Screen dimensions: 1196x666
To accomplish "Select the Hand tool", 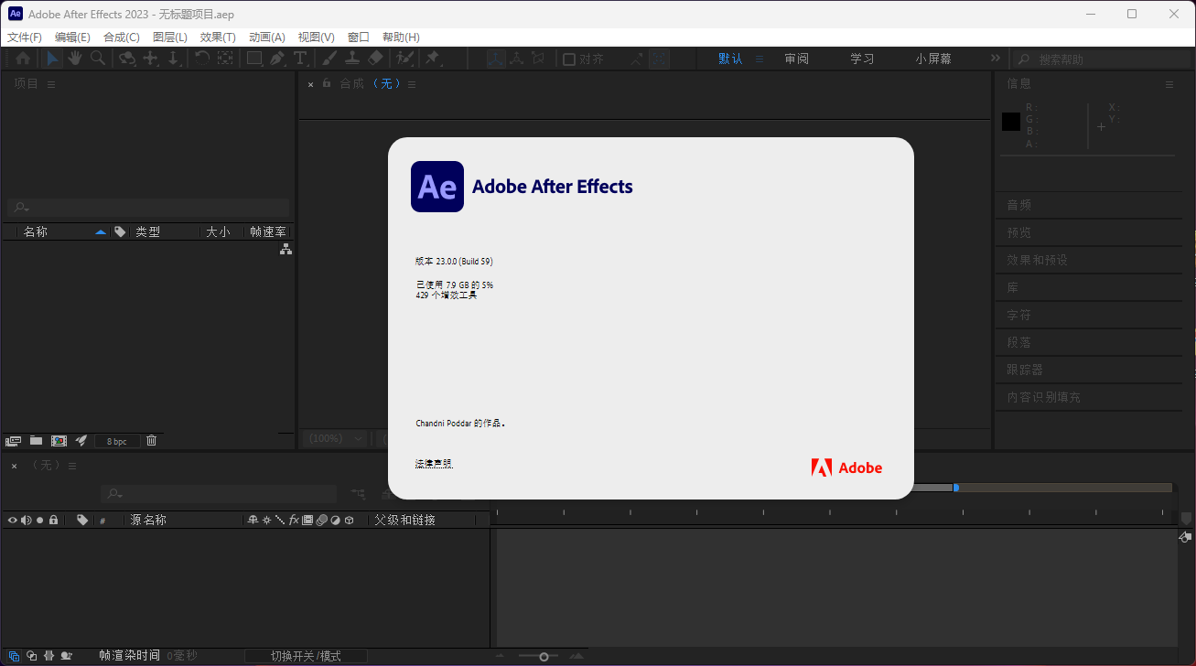I will click(74, 59).
